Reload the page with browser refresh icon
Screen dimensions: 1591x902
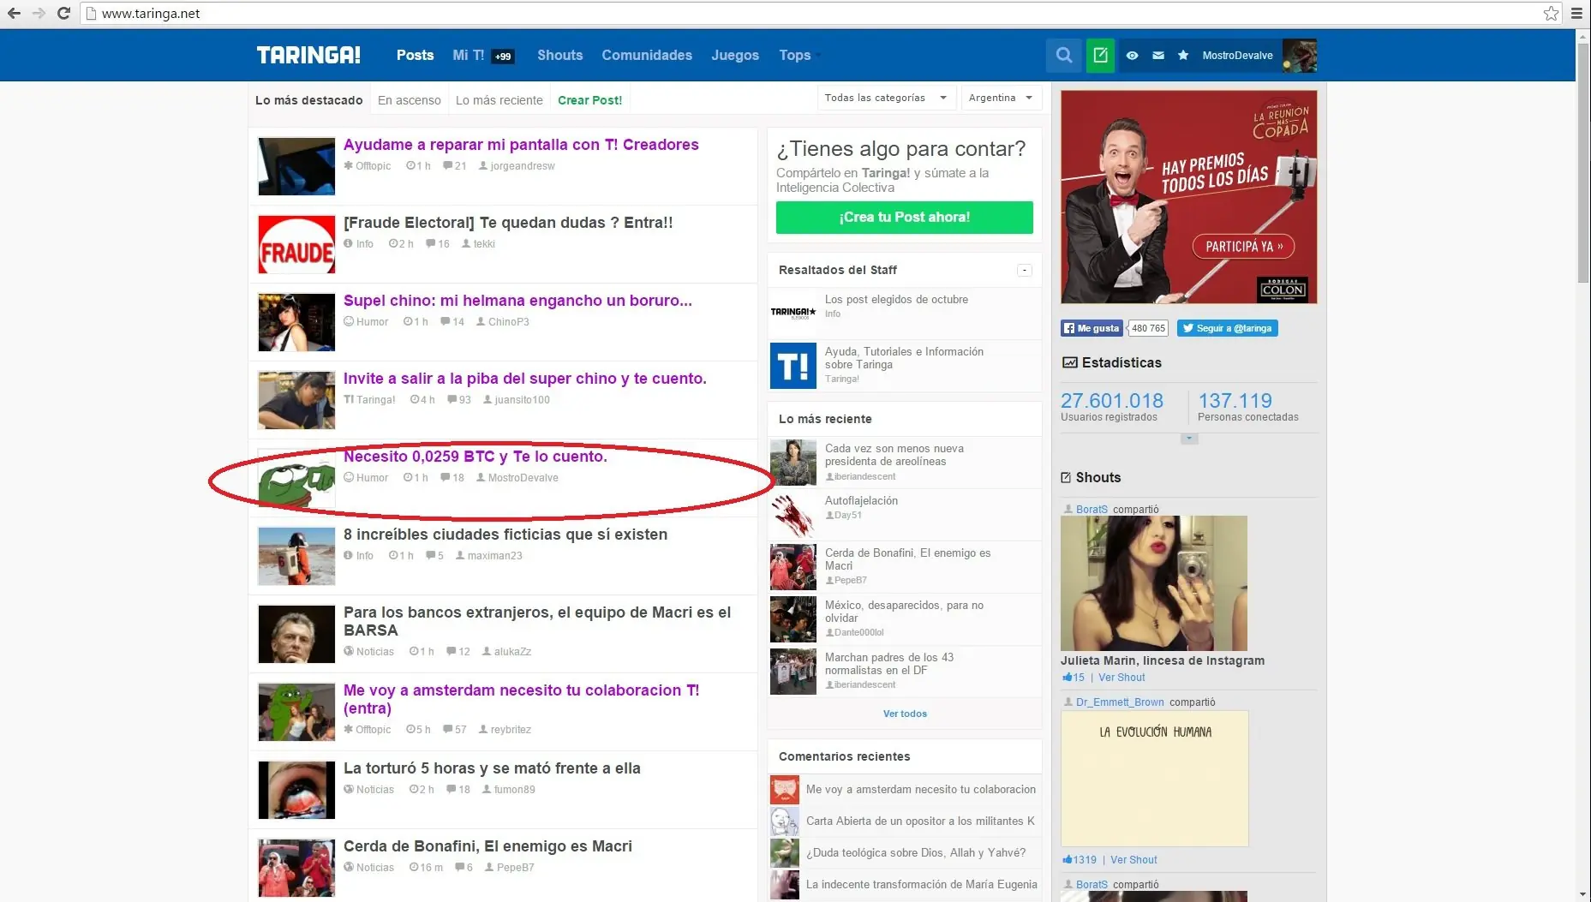tap(63, 13)
